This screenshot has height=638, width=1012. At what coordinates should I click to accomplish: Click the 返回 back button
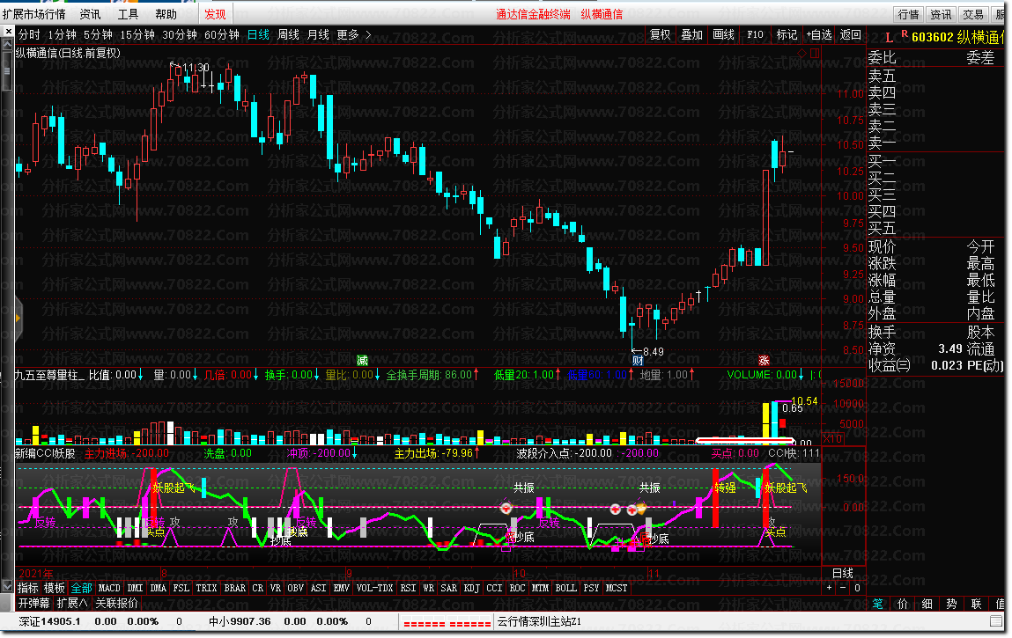(850, 35)
